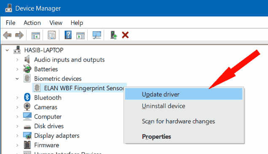Expand the Cameras node
268x154 pixels.
(x=17, y=107)
